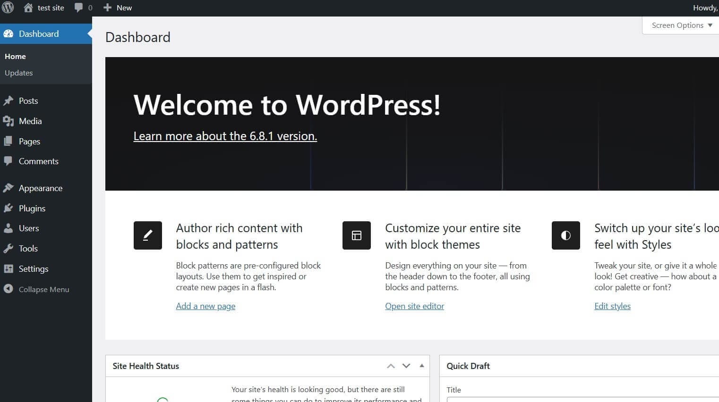Open the Users menu

46,228
